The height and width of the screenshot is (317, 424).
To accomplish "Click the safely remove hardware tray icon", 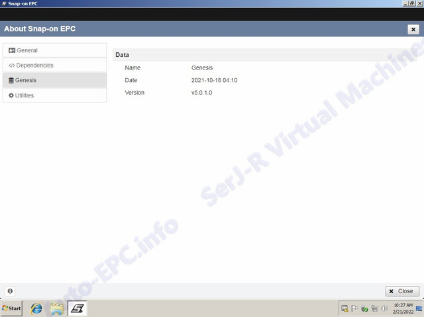I will pos(364,308).
